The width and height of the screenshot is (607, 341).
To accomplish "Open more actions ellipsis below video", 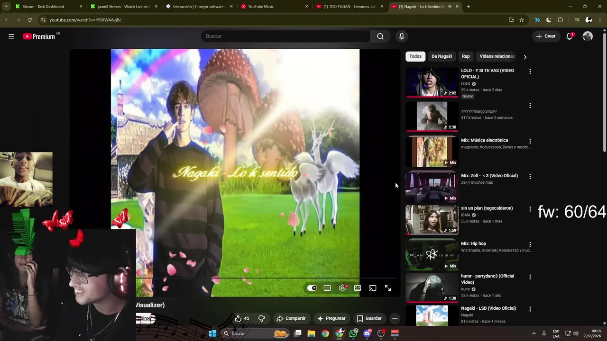I will click(395, 318).
